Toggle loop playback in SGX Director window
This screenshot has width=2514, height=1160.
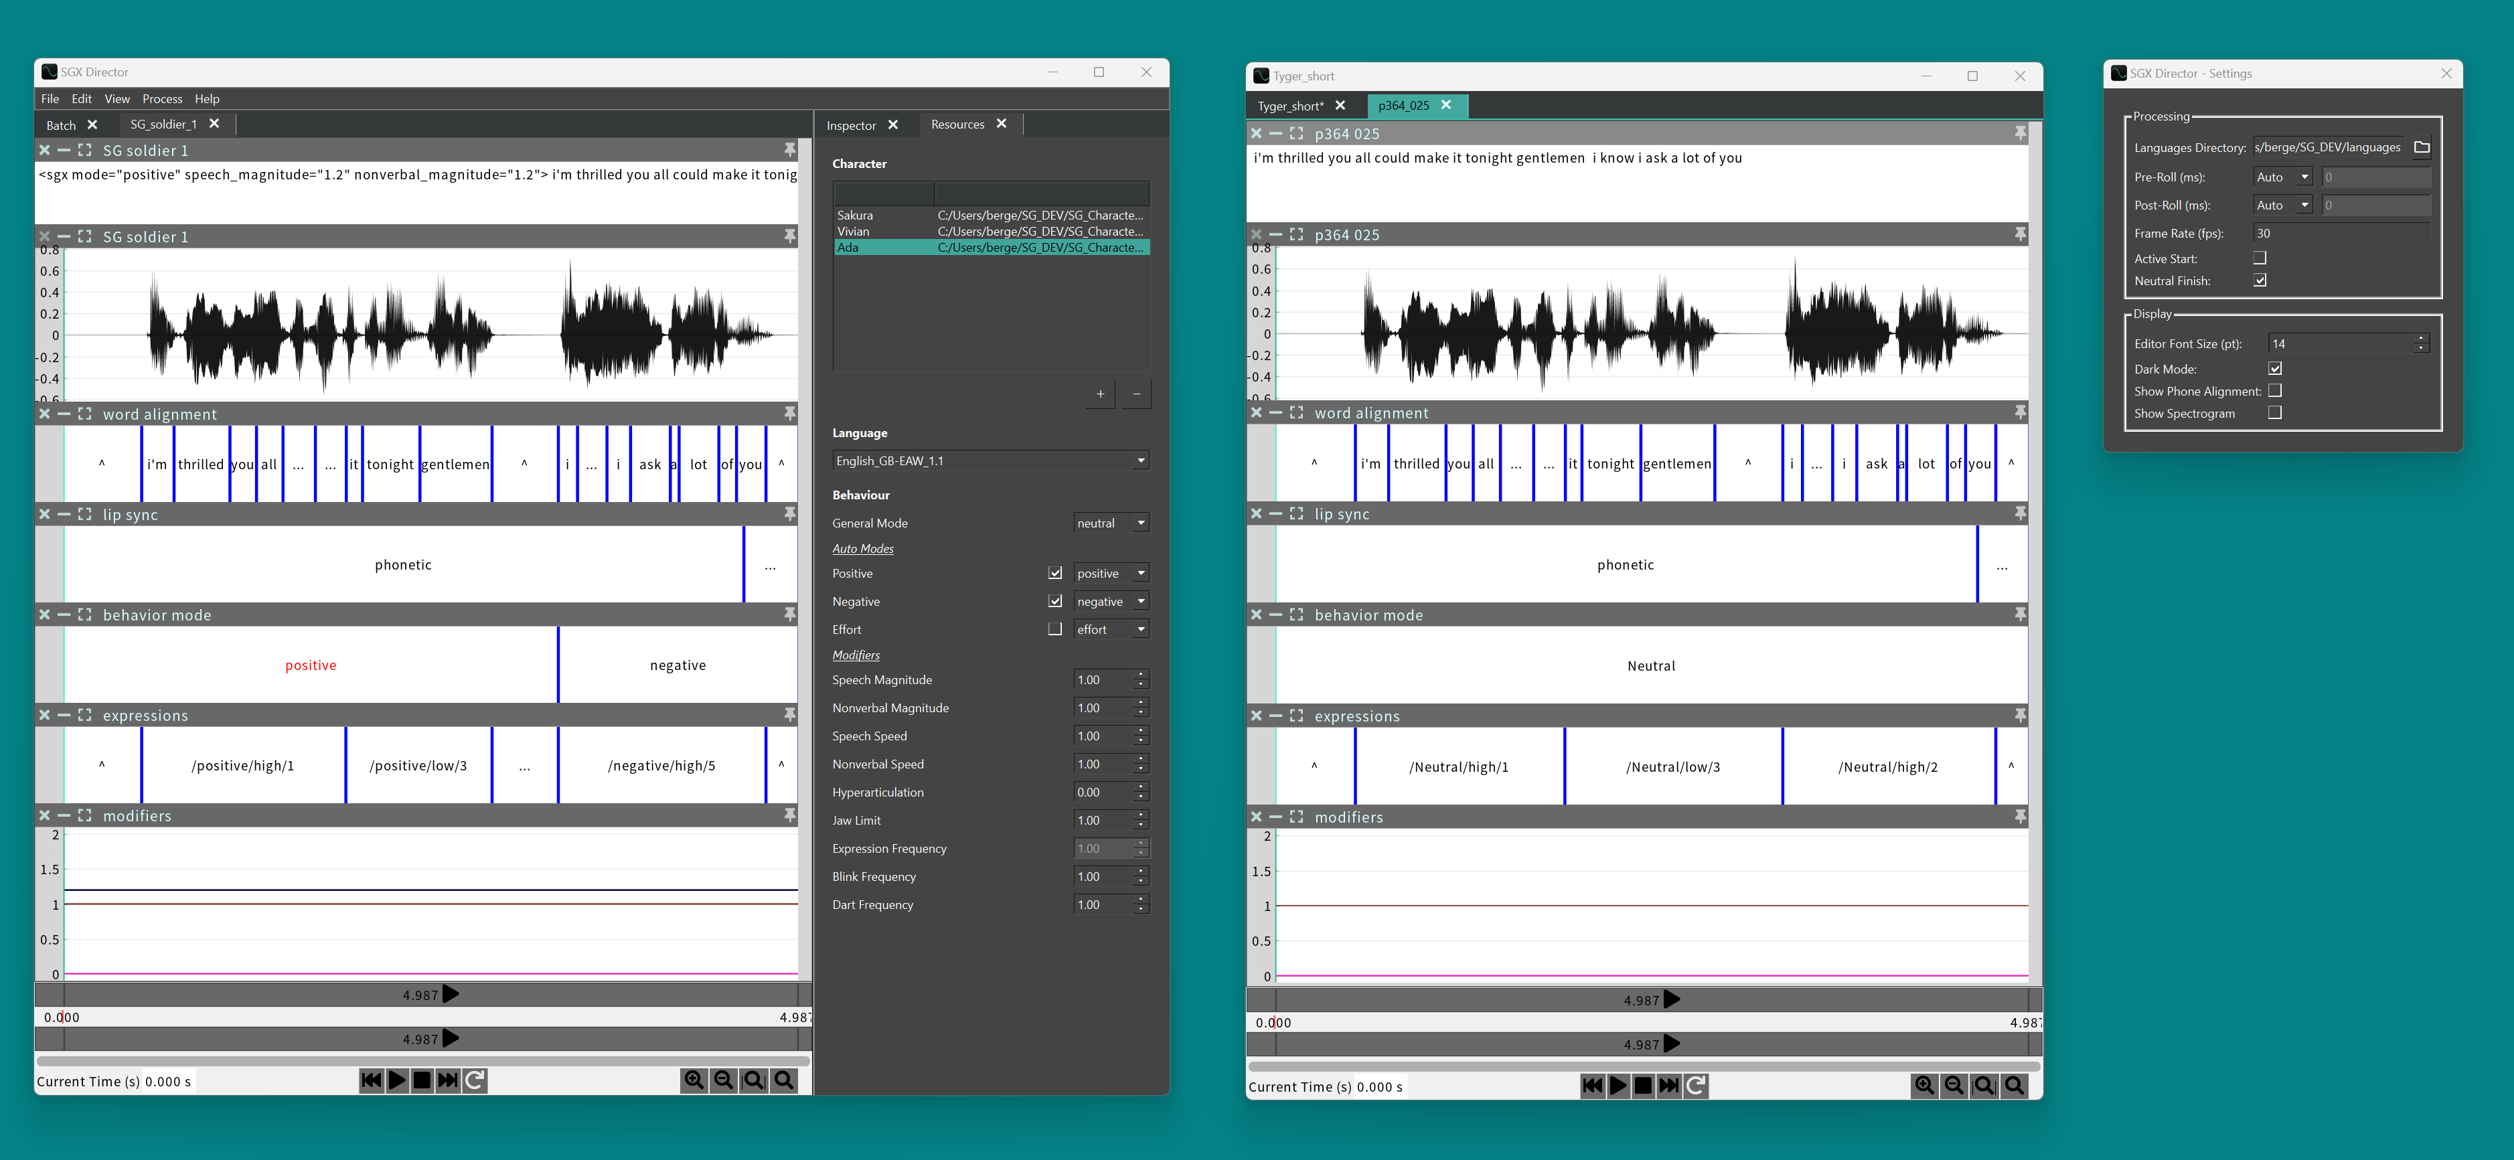point(474,1080)
